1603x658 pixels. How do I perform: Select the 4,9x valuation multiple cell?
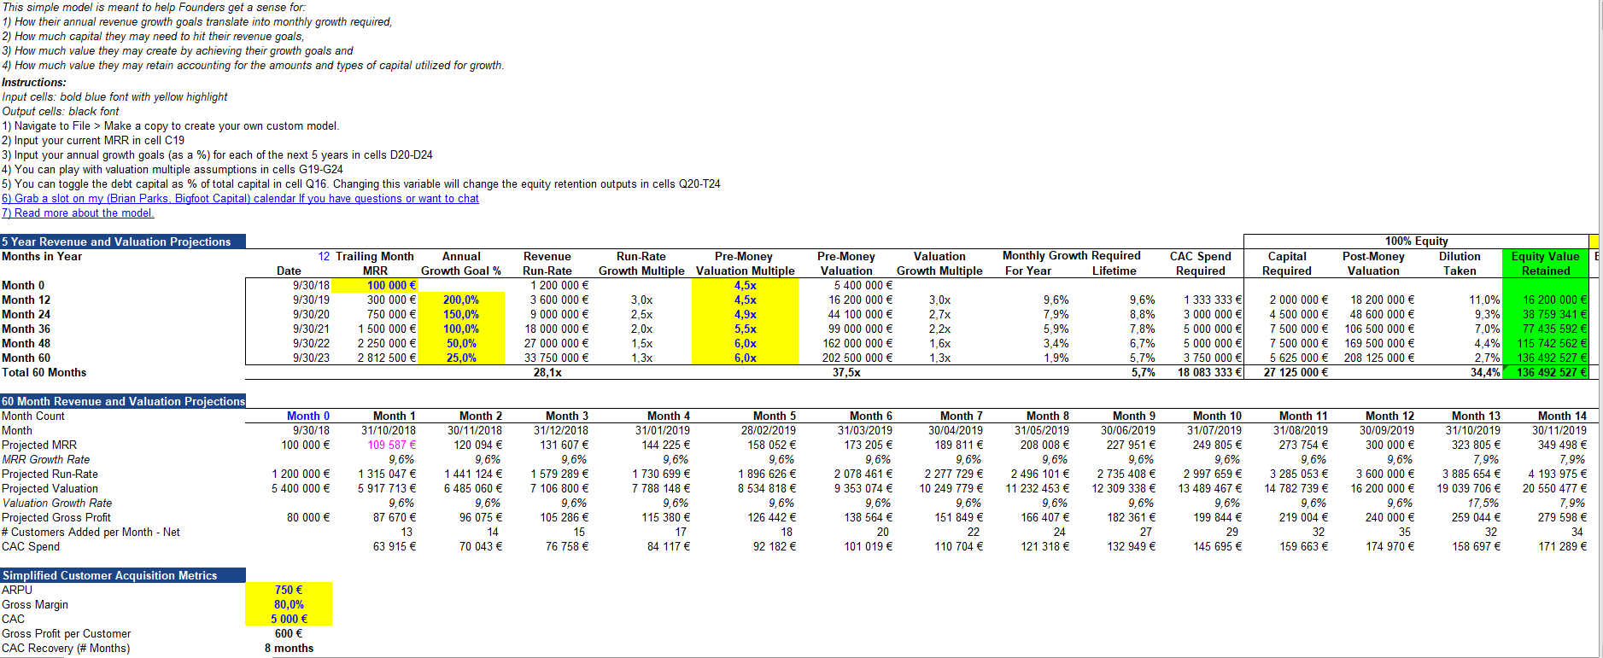(745, 314)
